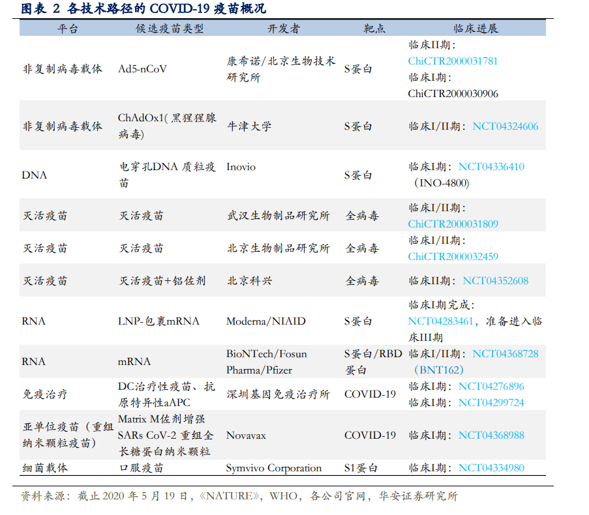Click the Inovio developer cell
The height and width of the screenshot is (515, 589).
(241, 167)
